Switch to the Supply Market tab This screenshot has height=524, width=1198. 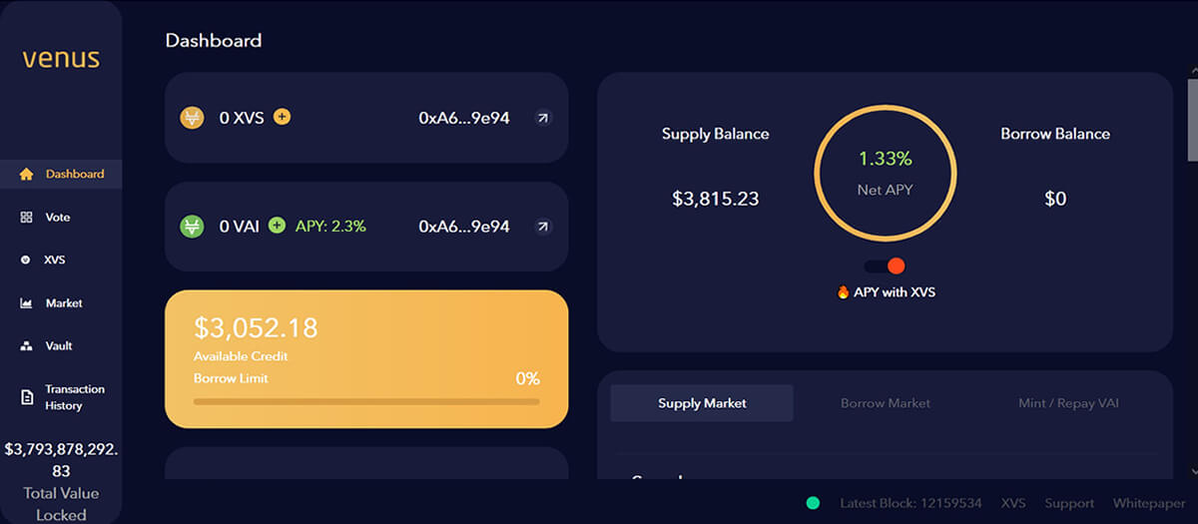pyautogui.click(x=702, y=403)
